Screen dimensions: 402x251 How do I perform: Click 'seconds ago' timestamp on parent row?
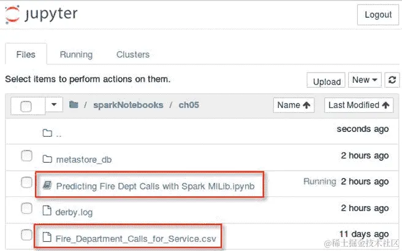pyautogui.click(x=363, y=129)
